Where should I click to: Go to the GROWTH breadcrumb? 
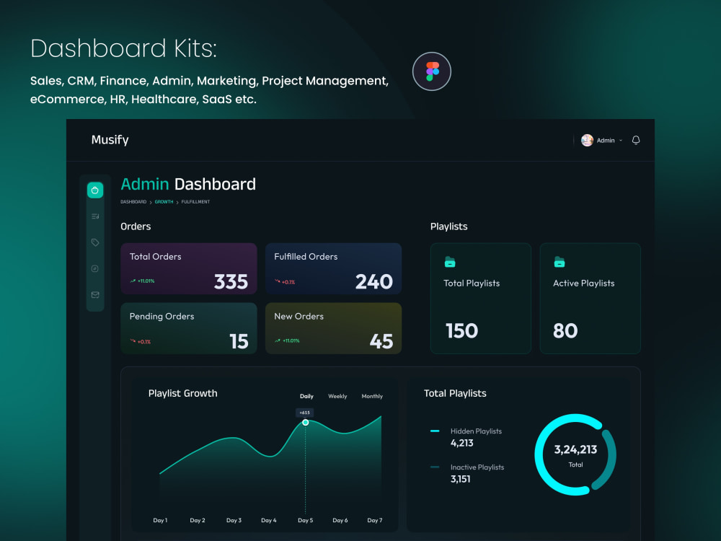[164, 202]
